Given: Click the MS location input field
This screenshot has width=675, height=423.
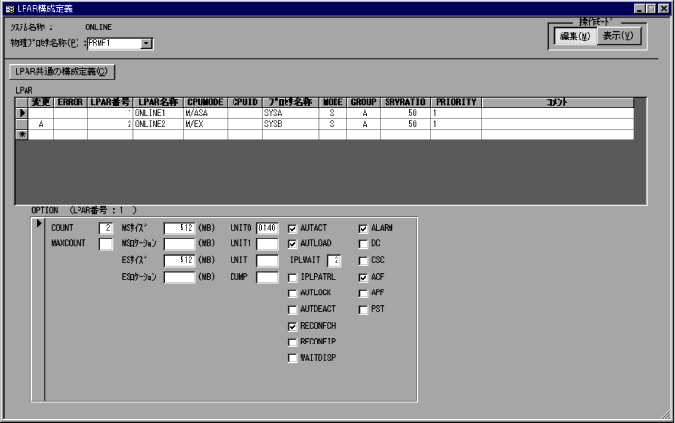Looking at the screenshot, I should [x=180, y=244].
